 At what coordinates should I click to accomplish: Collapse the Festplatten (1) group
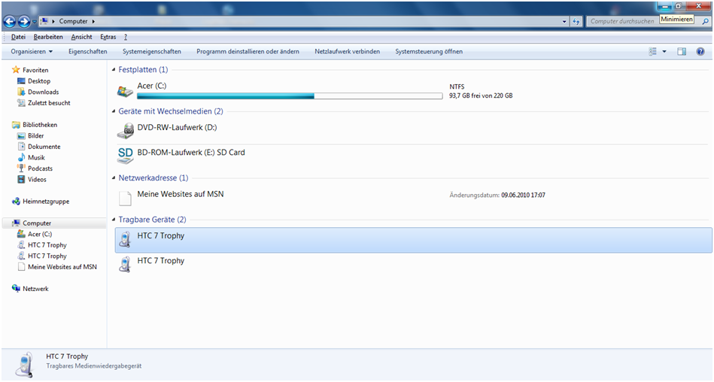tap(114, 70)
